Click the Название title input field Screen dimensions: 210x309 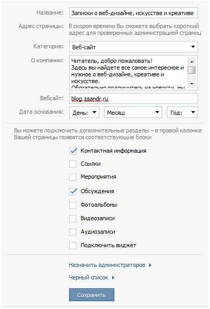(134, 13)
